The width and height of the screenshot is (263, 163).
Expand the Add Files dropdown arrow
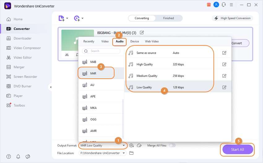(67, 18)
